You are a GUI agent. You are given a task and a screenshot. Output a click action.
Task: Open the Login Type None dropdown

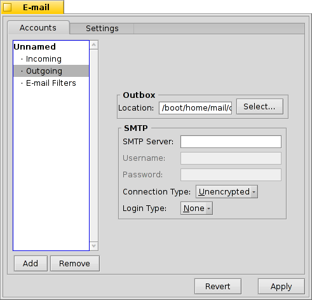[x=196, y=208]
